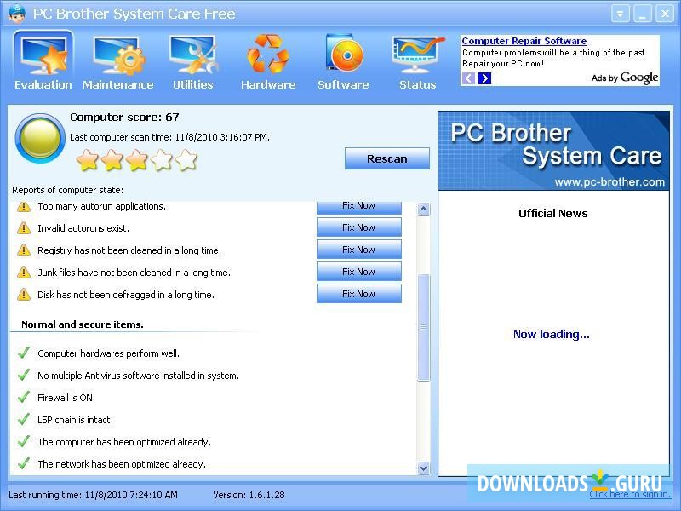Fix Now for junk files
681x511 pixels.
pyautogui.click(x=358, y=272)
